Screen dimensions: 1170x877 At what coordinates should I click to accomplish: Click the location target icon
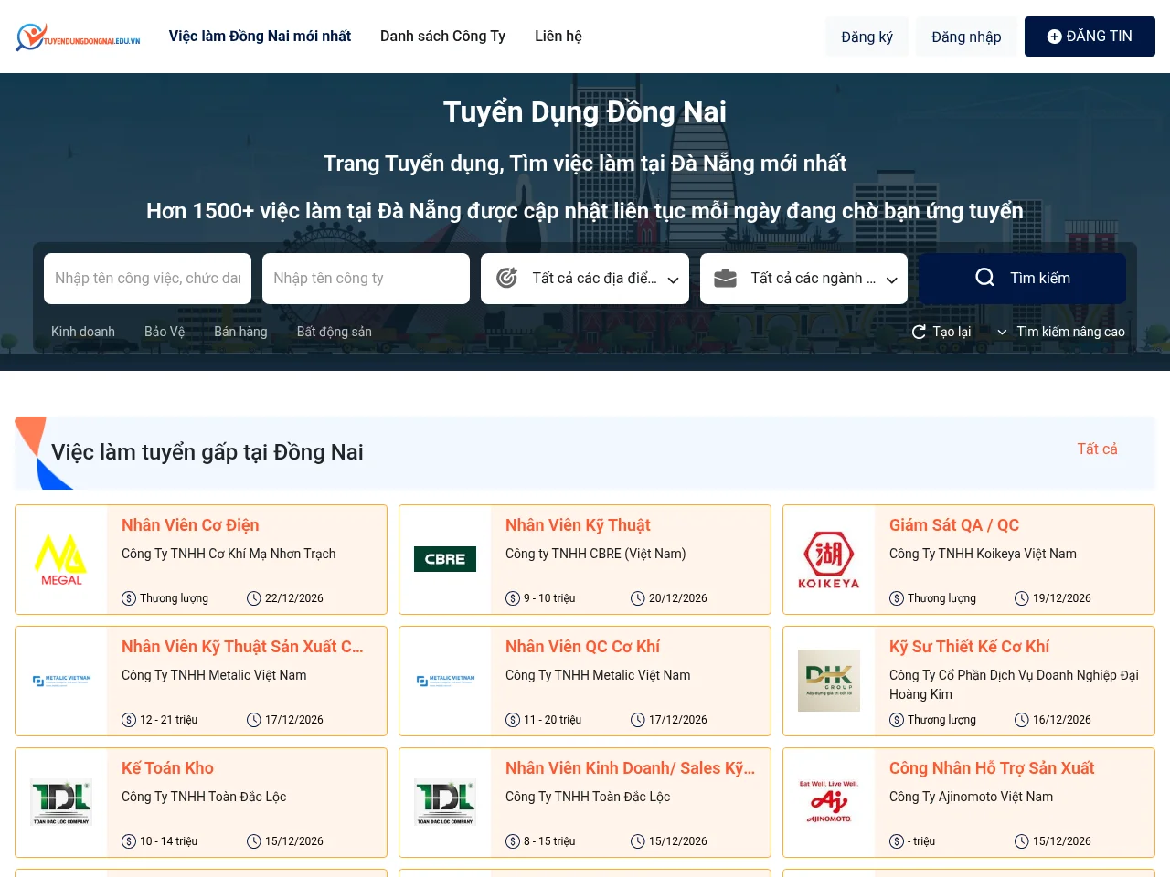[506, 278]
